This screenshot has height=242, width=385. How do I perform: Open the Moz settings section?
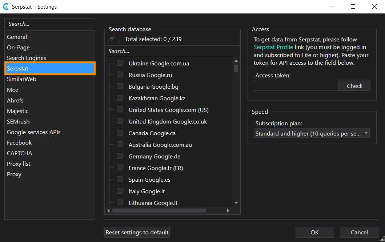pos(49,90)
